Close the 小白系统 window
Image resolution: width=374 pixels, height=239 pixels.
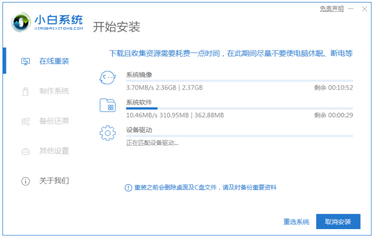click(365, 9)
